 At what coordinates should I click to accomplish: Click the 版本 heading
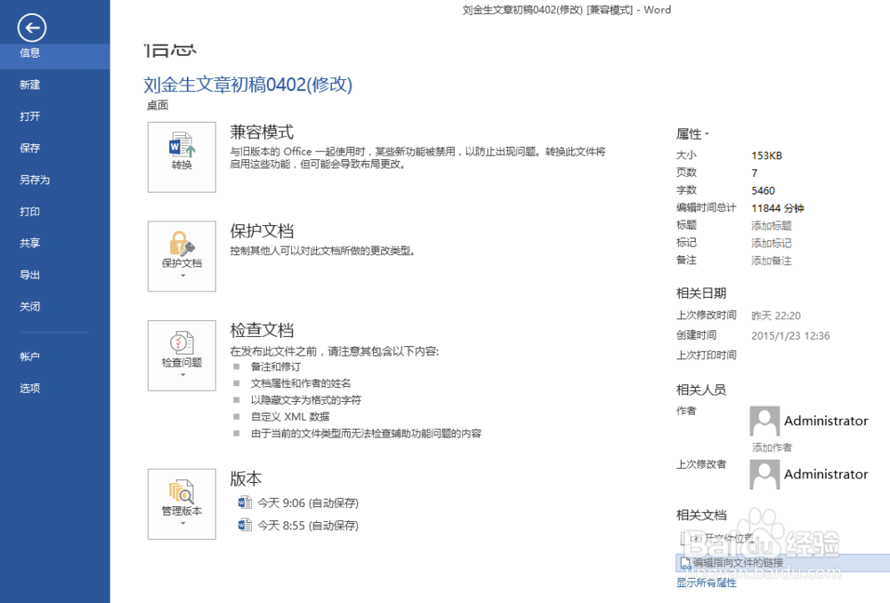pyautogui.click(x=246, y=478)
